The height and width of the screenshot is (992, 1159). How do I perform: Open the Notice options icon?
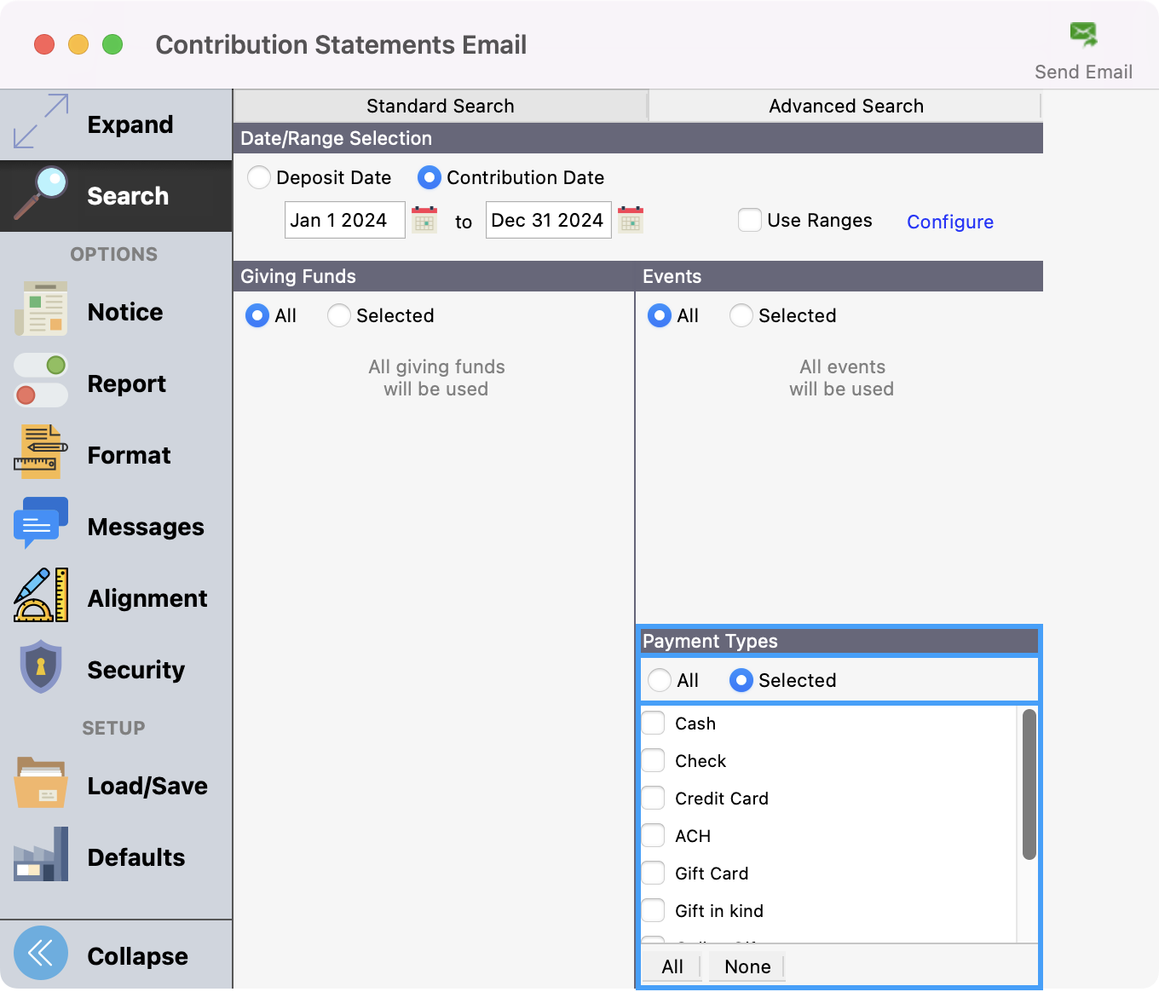click(41, 312)
